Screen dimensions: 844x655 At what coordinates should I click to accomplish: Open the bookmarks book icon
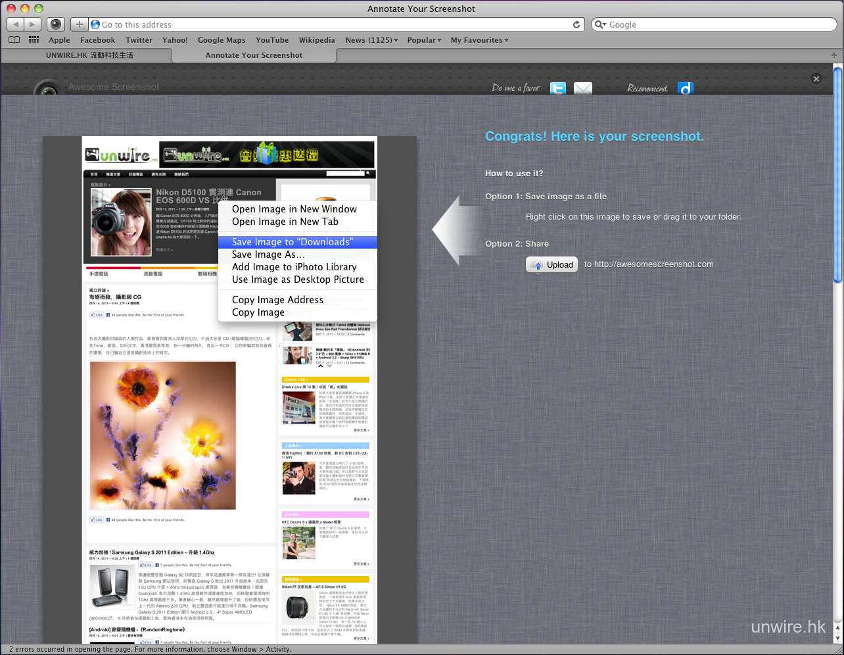tap(14, 40)
